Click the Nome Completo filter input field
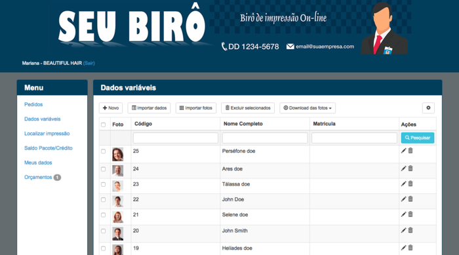 265,138
